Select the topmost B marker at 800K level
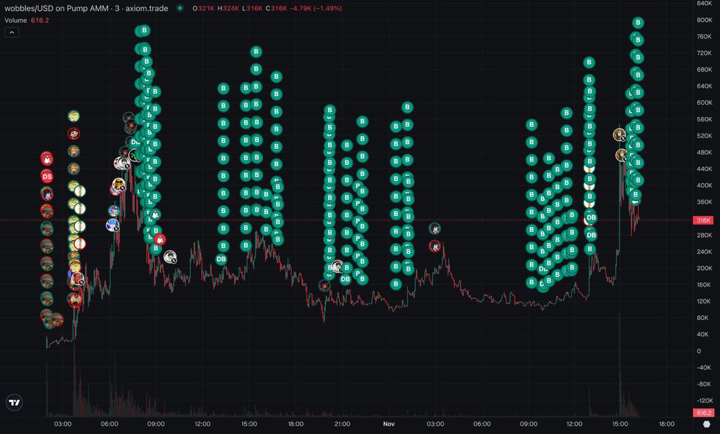Viewport: 720px width, 434px height. click(x=638, y=23)
